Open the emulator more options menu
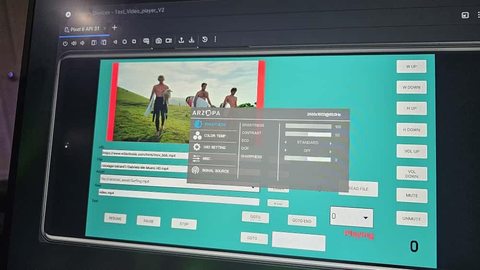The image size is (480, 270). (x=215, y=39)
